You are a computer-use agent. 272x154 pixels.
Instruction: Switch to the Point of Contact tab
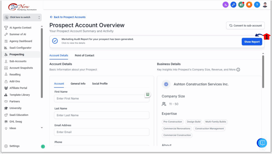(x=84, y=55)
